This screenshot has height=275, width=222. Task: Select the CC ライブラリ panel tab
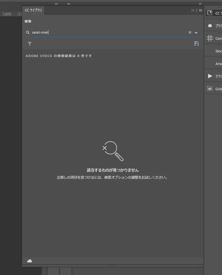tap(33, 10)
